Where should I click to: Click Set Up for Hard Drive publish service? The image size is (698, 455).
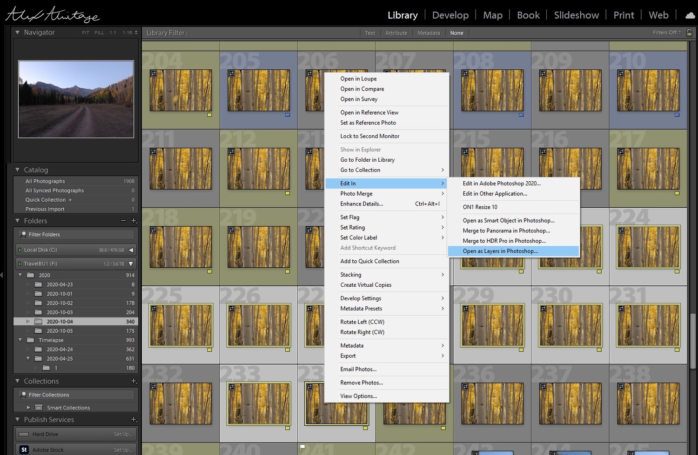pos(123,434)
